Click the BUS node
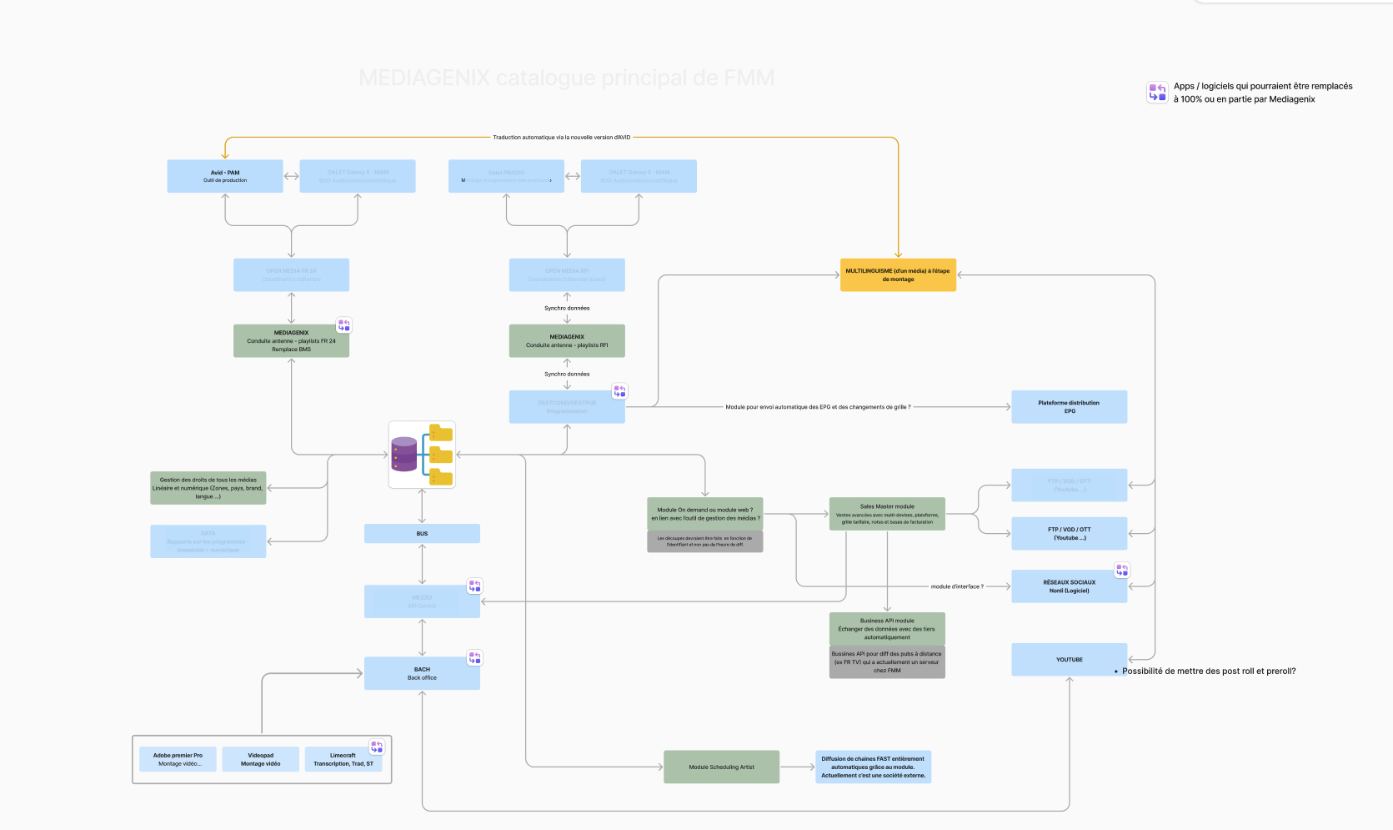The width and height of the screenshot is (1393, 830). click(x=422, y=534)
